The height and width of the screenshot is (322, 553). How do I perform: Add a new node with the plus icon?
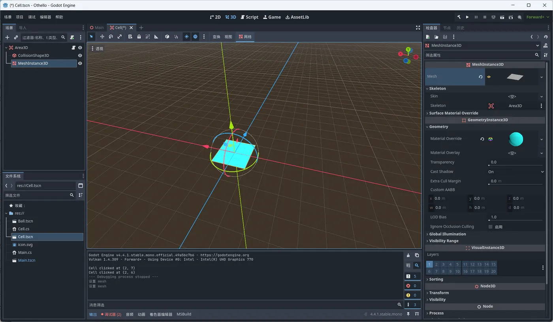point(7,38)
